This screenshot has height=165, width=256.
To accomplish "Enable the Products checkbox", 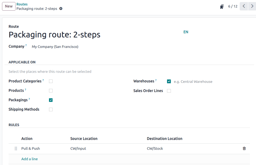I will (51, 91).
